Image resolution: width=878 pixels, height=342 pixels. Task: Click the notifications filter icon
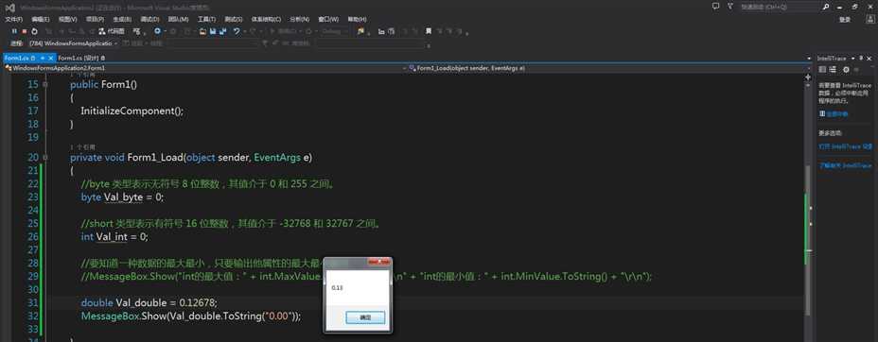(730, 7)
